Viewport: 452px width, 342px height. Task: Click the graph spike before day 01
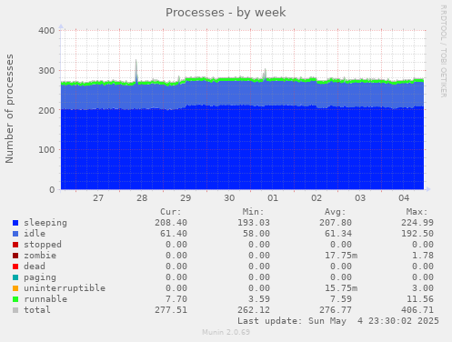[266, 74]
